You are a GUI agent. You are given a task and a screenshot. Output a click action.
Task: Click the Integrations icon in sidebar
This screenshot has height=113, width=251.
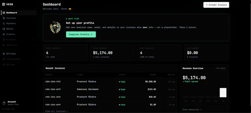pos(4,59)
